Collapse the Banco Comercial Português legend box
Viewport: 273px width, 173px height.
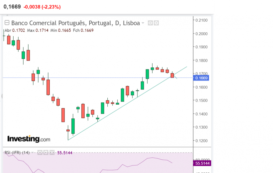[x=7, y=23]
